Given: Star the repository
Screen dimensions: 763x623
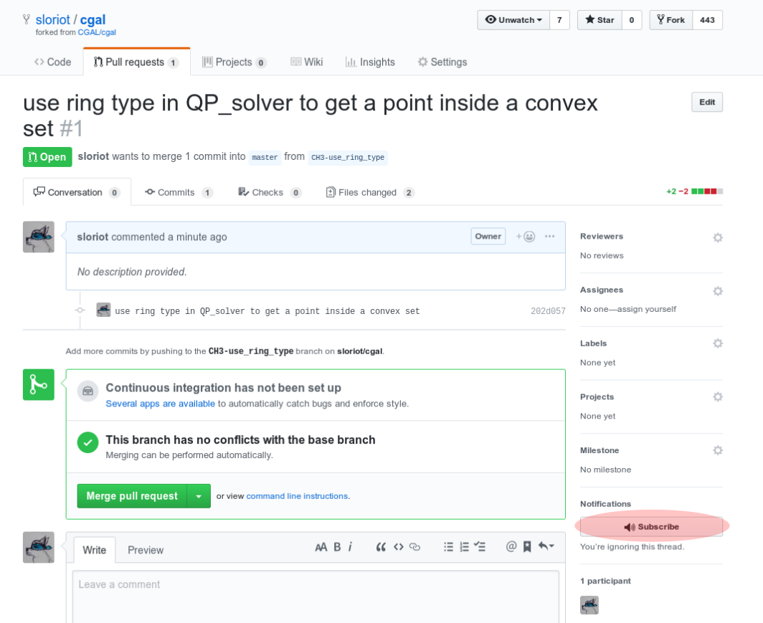Looking at the screenshot, I should click(599, 20).
